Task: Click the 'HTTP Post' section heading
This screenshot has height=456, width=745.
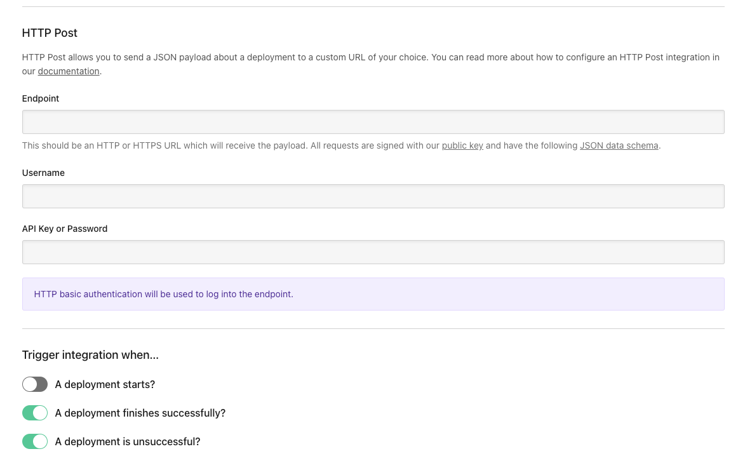Action: [50, 32]
